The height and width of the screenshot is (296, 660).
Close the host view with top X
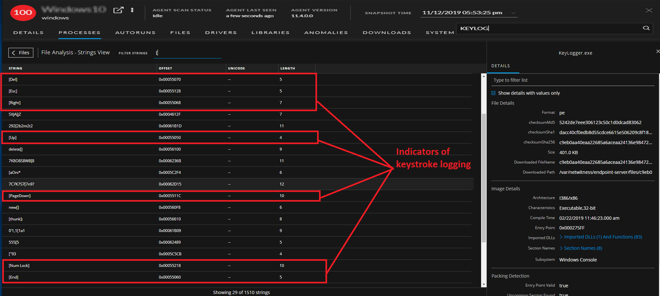point(649,10)
